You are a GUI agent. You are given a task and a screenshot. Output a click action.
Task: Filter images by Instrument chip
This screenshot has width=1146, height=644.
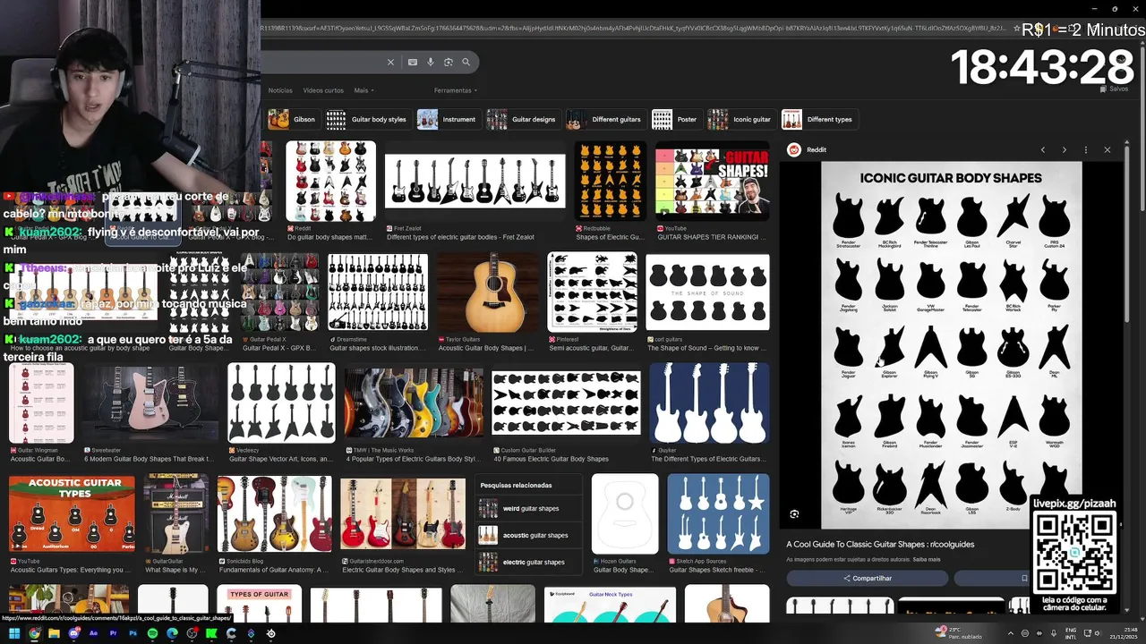(449, 119)
